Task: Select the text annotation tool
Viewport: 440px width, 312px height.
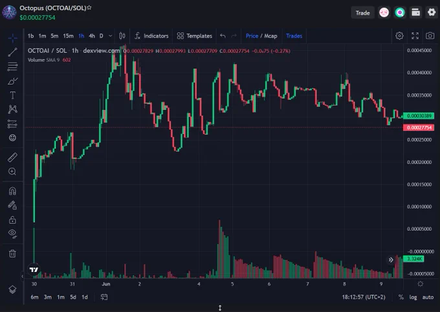Action: pyautogui.click(x=12, y=95)
